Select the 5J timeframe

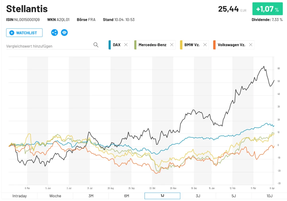(234, 196)
